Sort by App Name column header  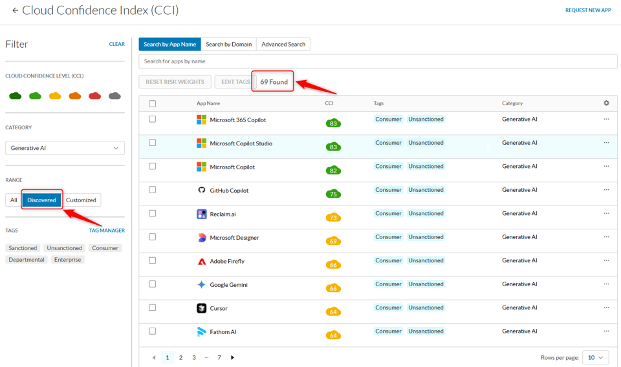pyautogui.click(x=208, y=103)
